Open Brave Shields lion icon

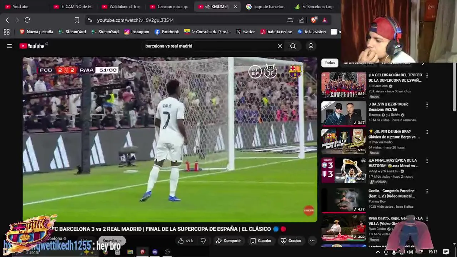point(313,20)
